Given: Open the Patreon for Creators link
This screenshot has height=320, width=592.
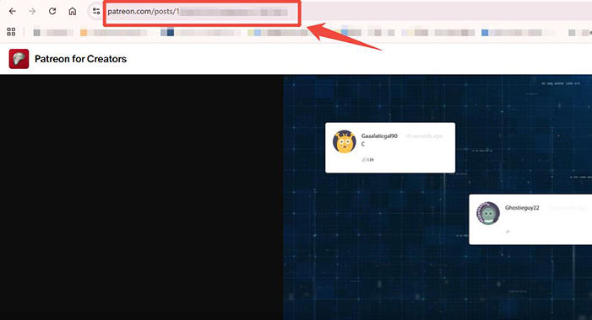Looking at the screenshot, I should tap(80, 59).
